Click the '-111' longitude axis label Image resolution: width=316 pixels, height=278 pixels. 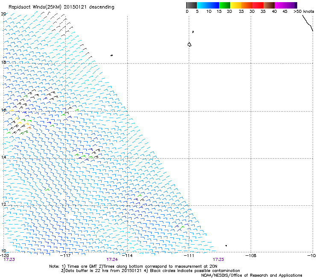(189, 256)
